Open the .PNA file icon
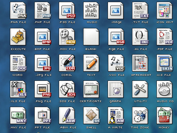Screen dimensions: 177x133 coord(18,10)
